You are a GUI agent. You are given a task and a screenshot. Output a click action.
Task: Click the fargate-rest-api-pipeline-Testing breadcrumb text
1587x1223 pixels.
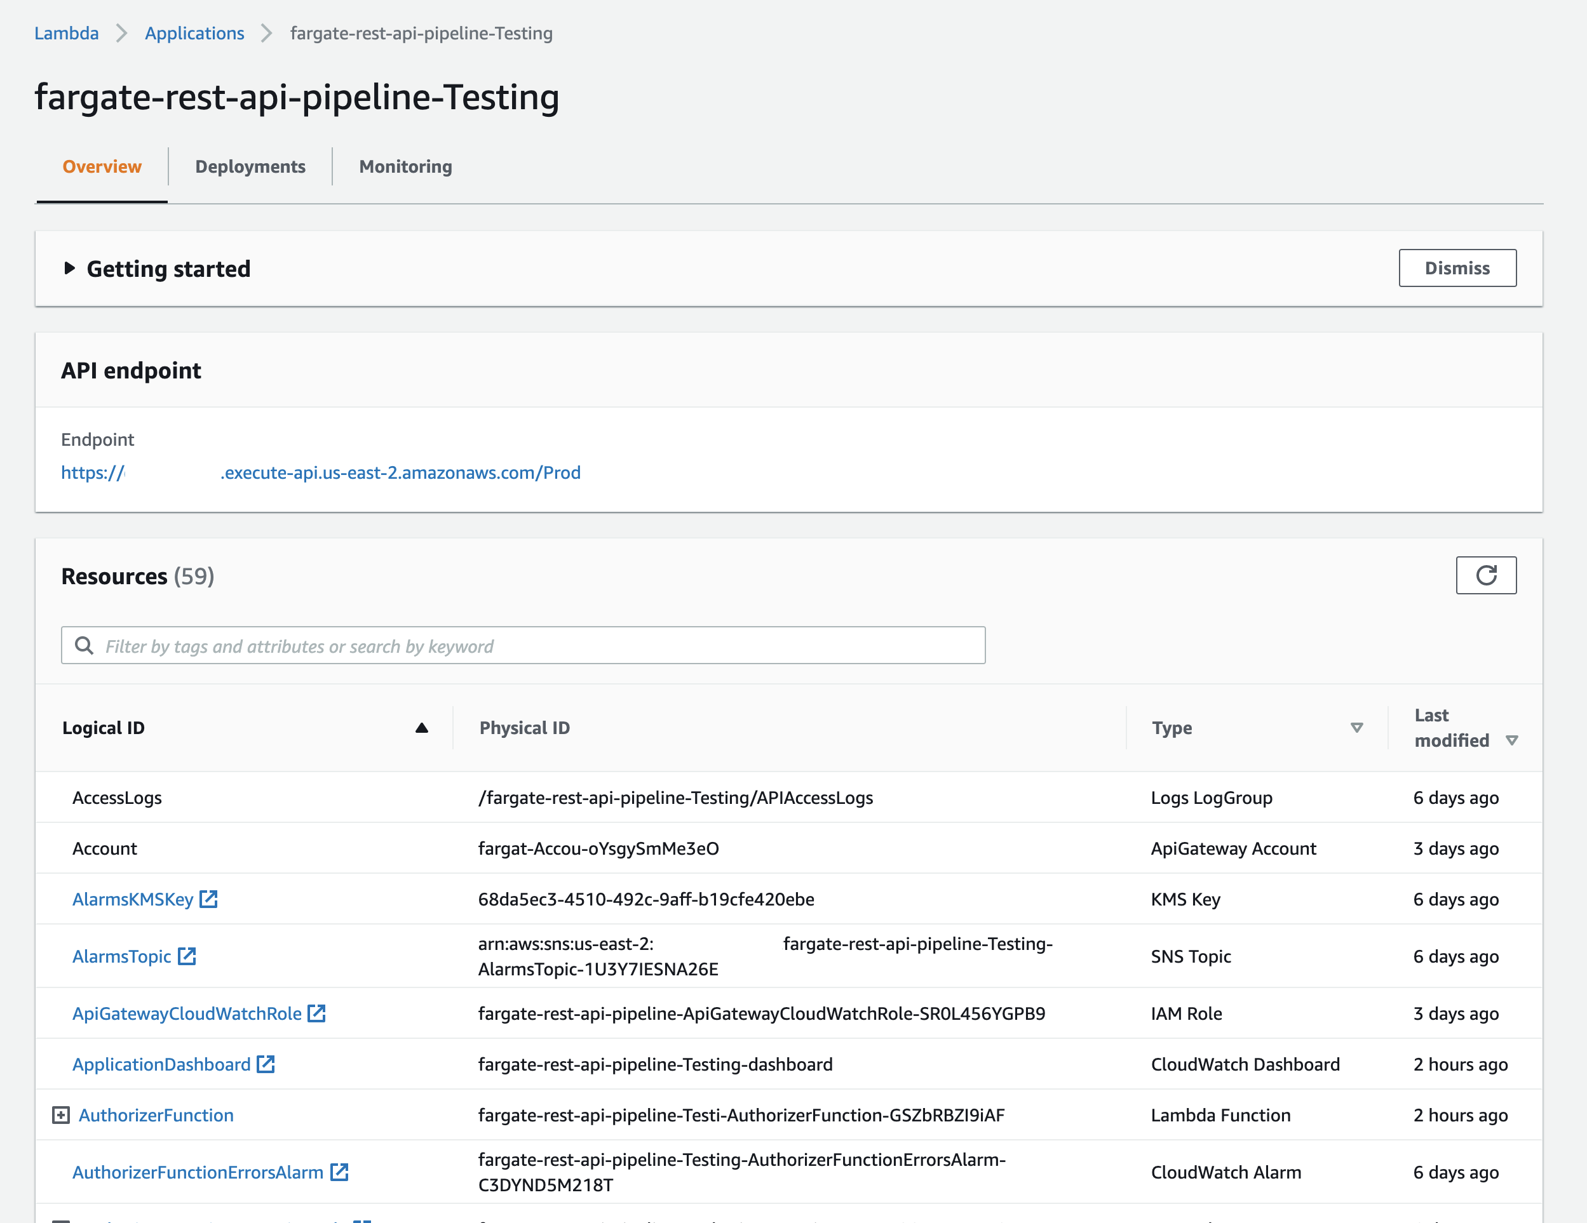421,34
